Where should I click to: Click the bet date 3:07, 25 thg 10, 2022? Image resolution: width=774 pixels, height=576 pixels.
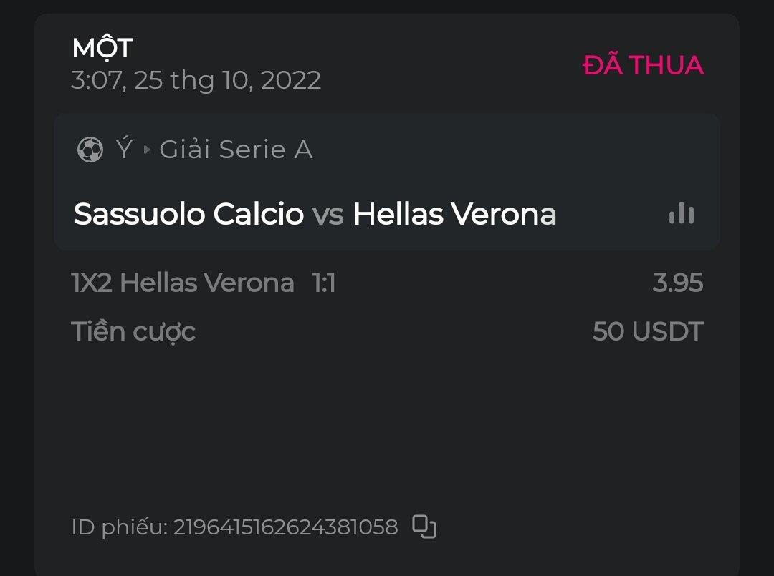196,80
